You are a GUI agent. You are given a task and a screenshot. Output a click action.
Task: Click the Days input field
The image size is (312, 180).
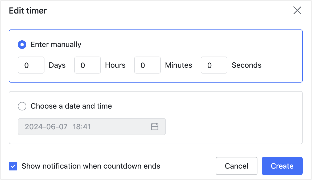[x=31, y=65]
